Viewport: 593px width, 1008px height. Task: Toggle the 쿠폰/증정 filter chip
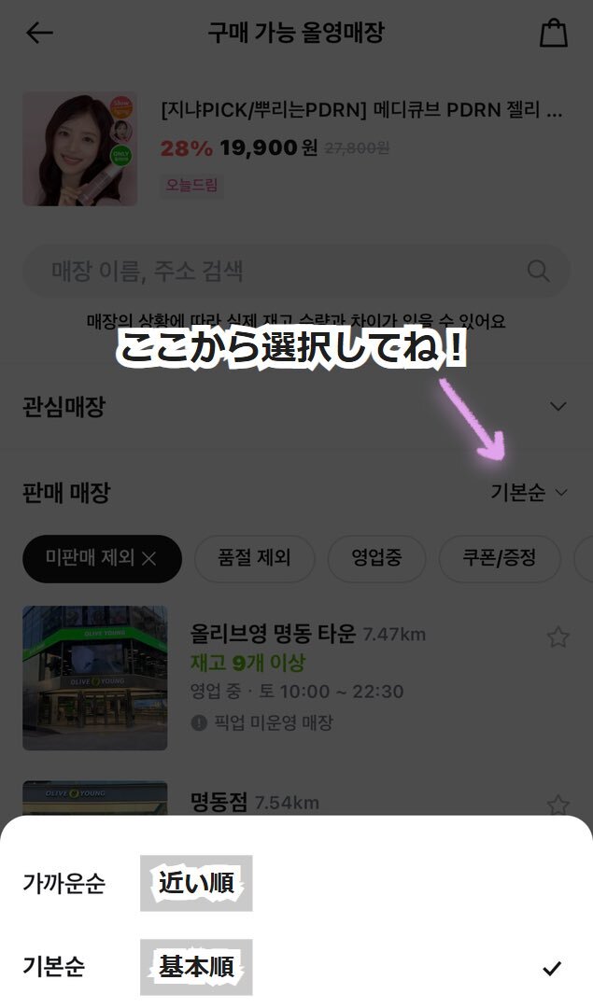click(500, 558)
